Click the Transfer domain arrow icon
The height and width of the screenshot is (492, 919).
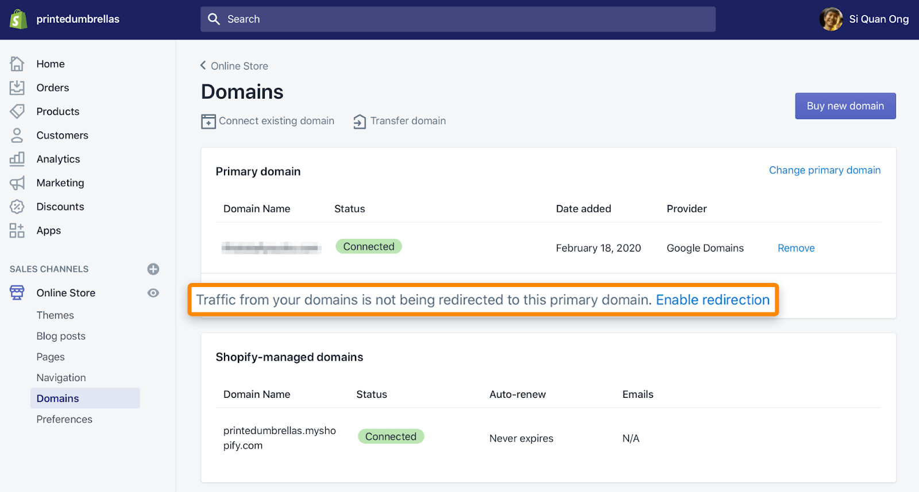[360, 121]
